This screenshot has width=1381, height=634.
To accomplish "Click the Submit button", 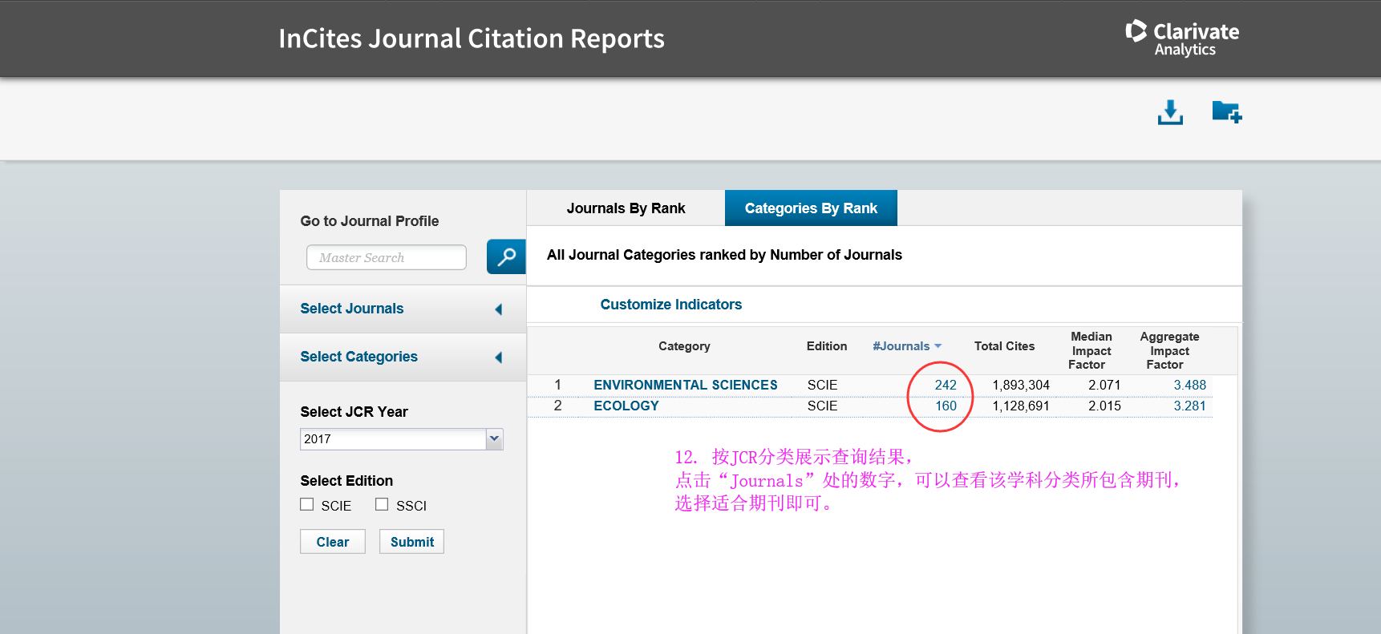I will click(412, 542).
